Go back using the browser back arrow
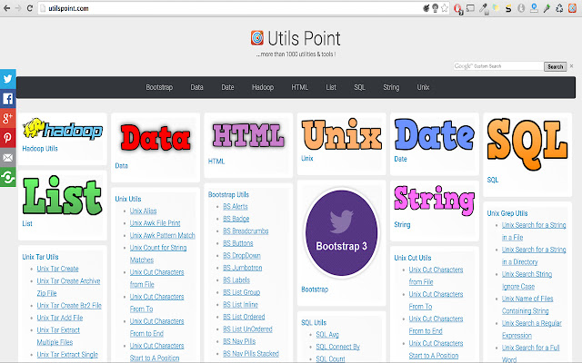This screenshot has height=363, width=582. [x=6, y=8]
